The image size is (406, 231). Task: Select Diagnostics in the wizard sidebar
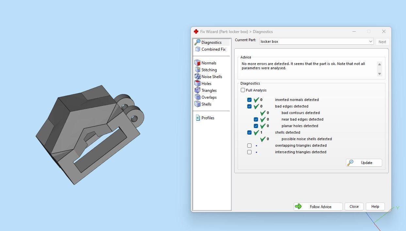tap(211, 42)
